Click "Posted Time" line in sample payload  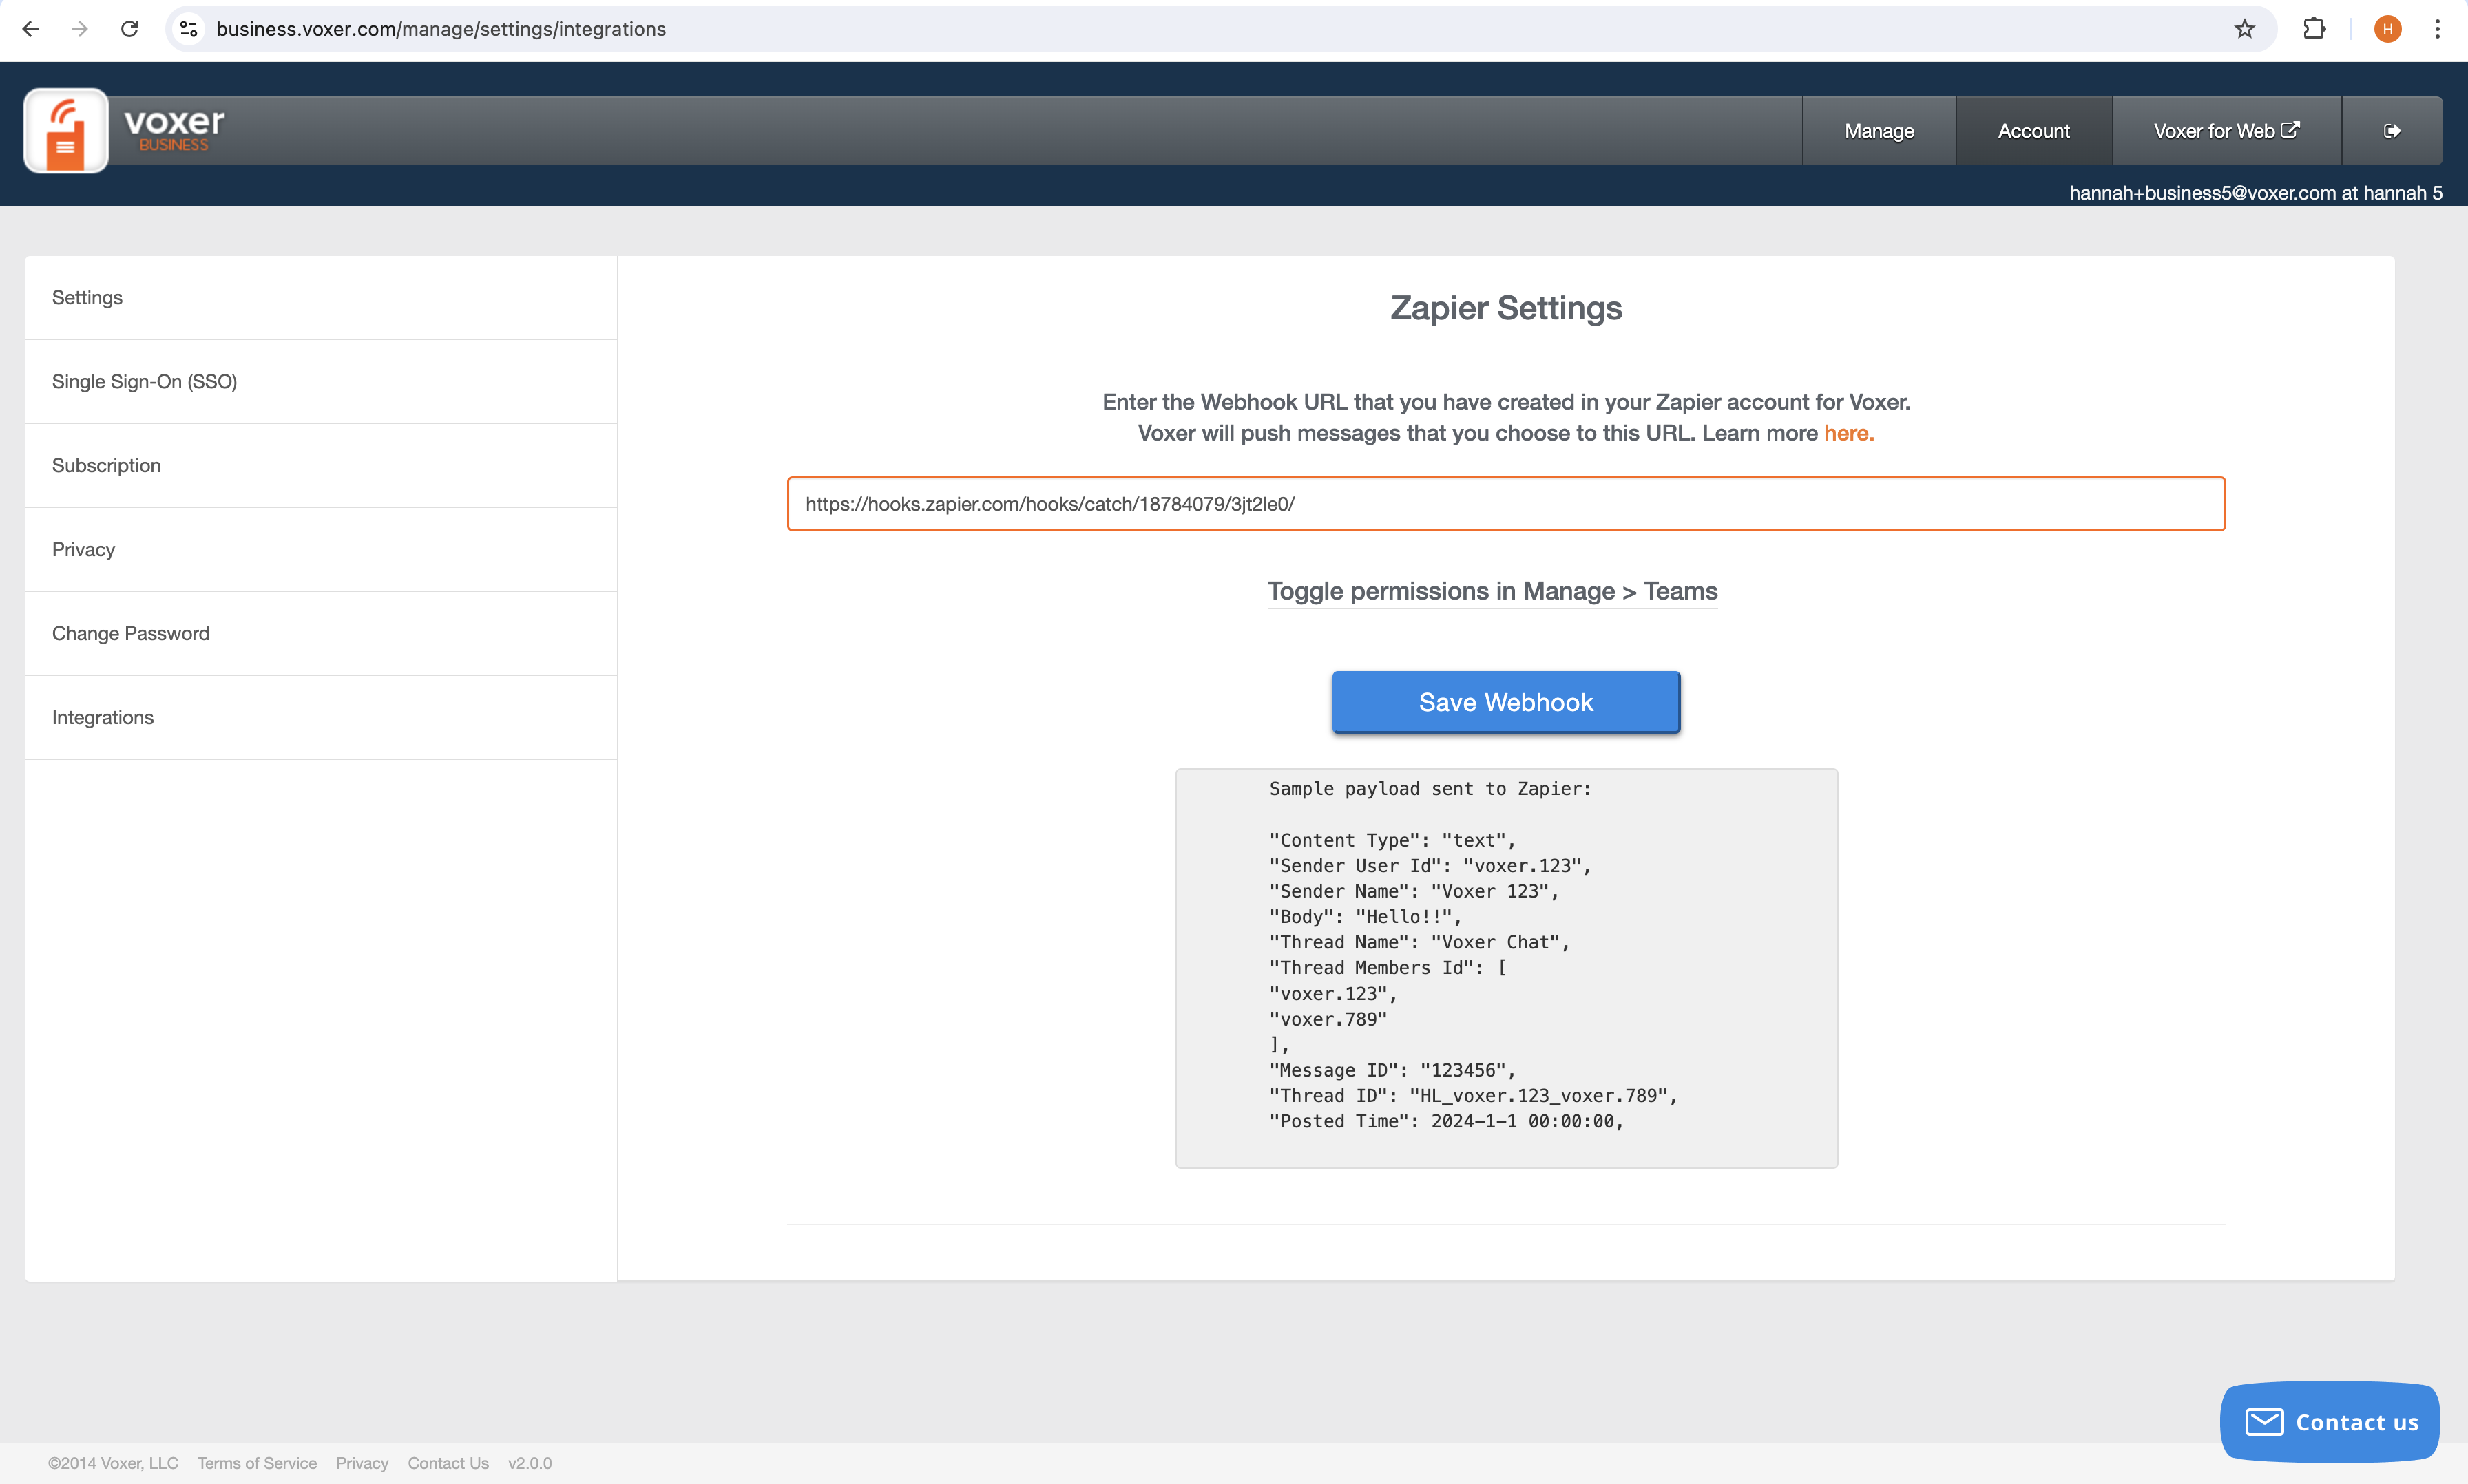tap(1445, 1122)
